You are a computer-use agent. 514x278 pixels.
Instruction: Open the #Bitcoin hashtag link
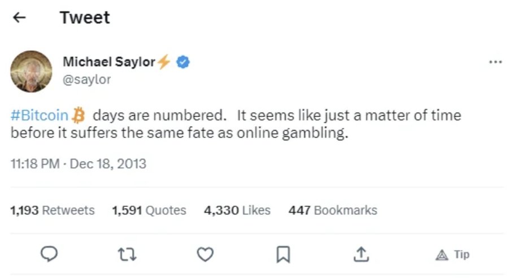coord(40,115)
